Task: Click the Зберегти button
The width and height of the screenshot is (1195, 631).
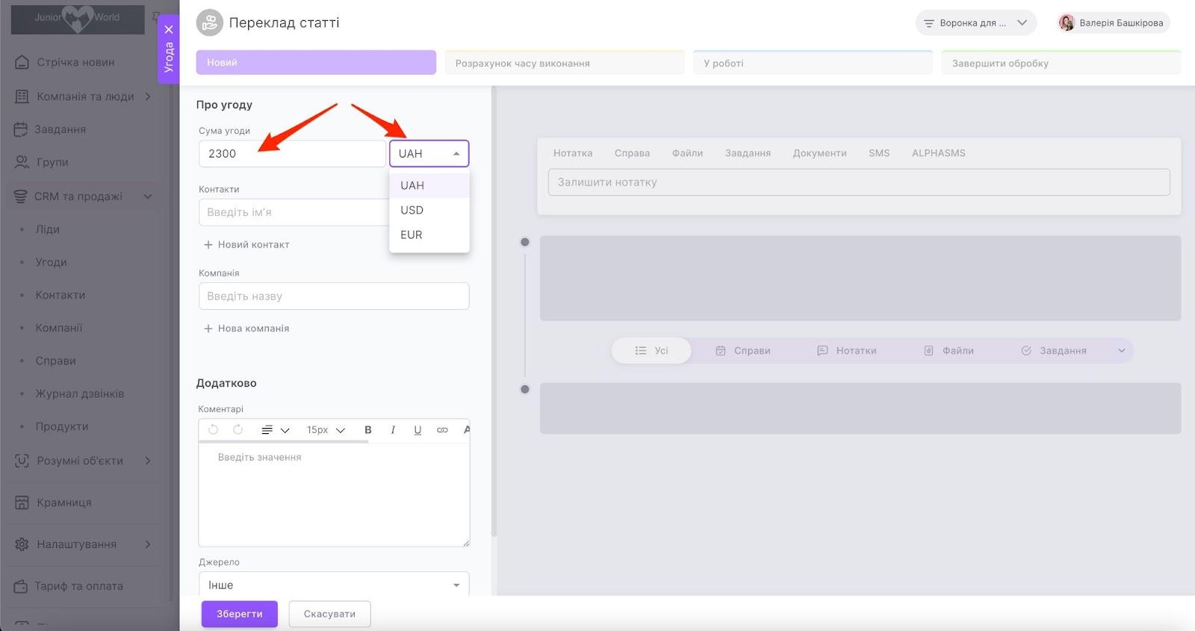Action: [239, 614]
